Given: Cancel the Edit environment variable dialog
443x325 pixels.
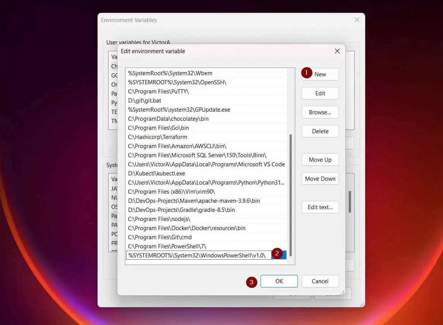Looking at the screenshot, I should point(320,281).
